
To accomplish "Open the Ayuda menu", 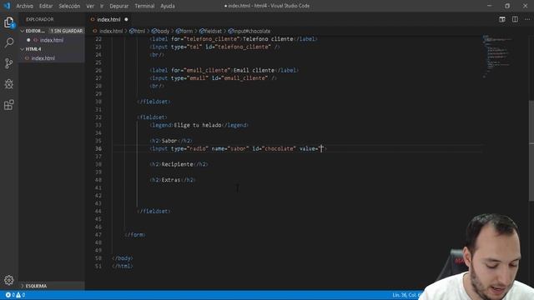I will tap(167, 6).
